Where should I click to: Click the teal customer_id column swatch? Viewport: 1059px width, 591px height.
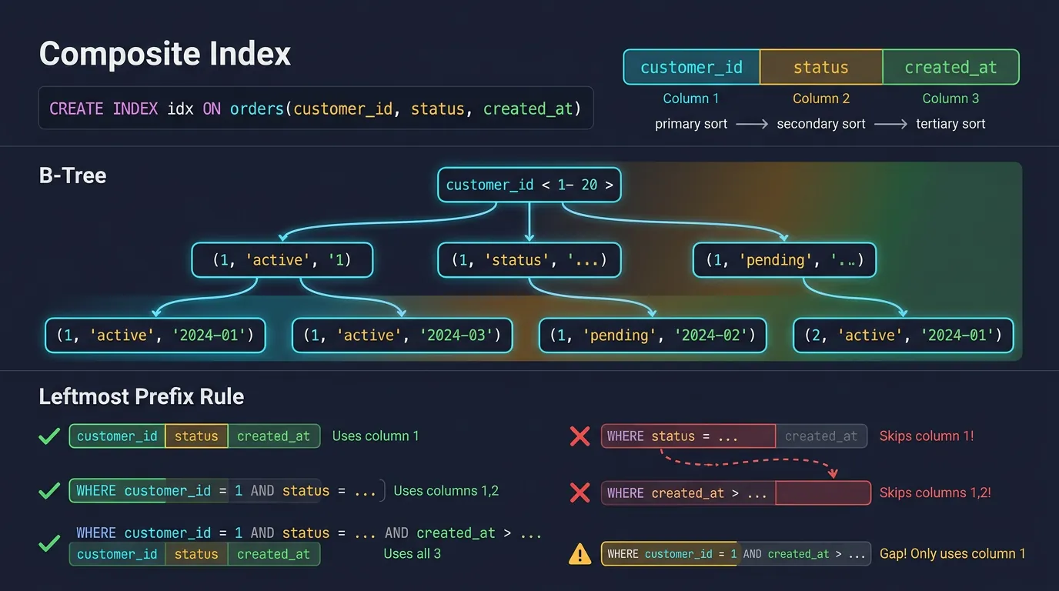point(690,67)
